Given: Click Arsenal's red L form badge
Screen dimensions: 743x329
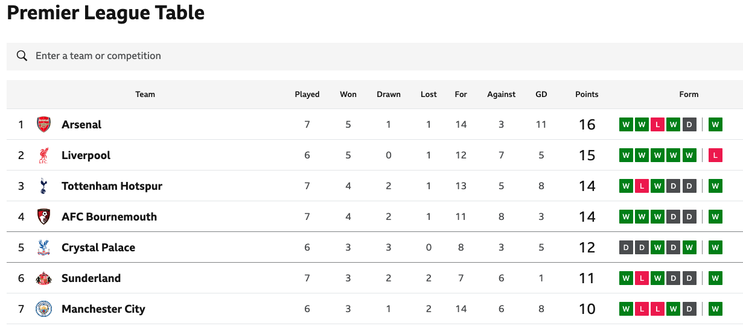Looking at the screenshot, I should (657, 125).
